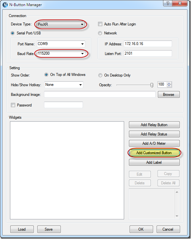Increase opacity with the spinner up arrow
Screen dimensions: 191x239
point(169,83)
